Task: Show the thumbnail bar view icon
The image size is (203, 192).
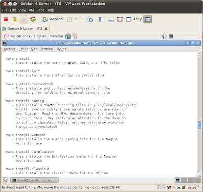Action: [111, 19]
